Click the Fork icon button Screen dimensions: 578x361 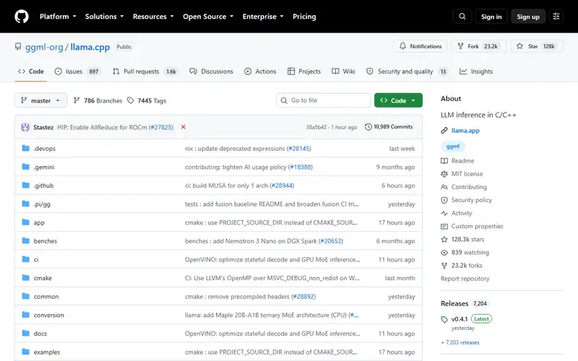(460, 46)
